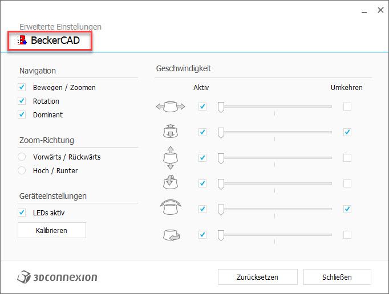The height and width of the screenshot is (294, 389).
Task: Click Zurücksetzen to reset settings
Action: 257,277
